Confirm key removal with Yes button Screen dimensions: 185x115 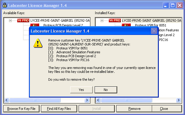pyautogui.click(x=81, y=90)
